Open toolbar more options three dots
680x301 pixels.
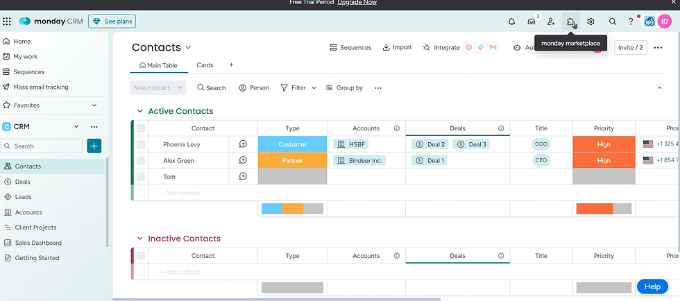tap(378, 88)
